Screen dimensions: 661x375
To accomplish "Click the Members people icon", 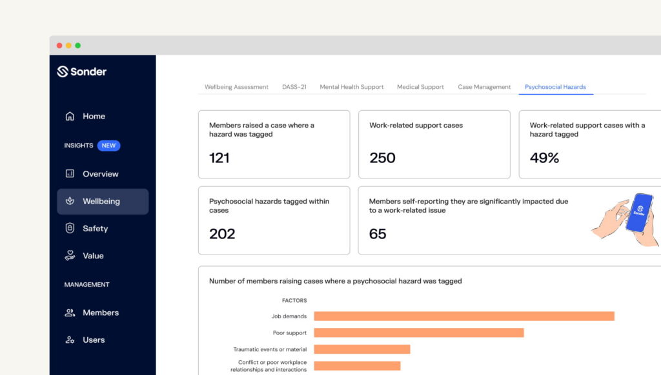I will point(70,313).
